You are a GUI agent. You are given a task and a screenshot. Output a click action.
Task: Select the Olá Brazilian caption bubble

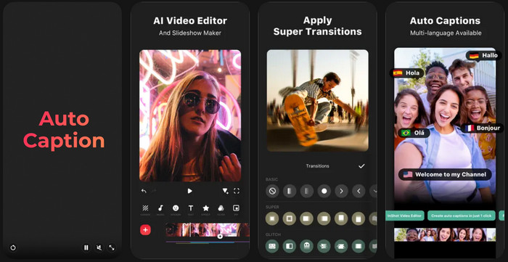[x=414, y=133]
